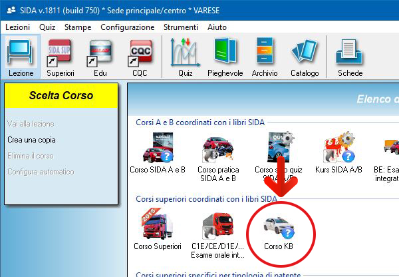This screenshot has width=399, height=277.
Task: Launch the Quiz chart icon
Action: pos(185,57)
